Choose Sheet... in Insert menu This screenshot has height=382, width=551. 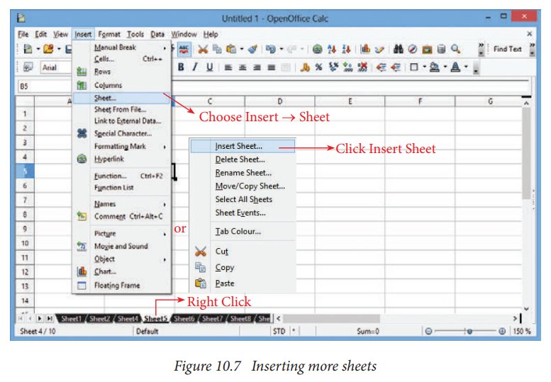click(121, 98)
